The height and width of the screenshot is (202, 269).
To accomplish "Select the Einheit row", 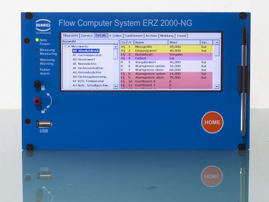I will click(166, 58).
